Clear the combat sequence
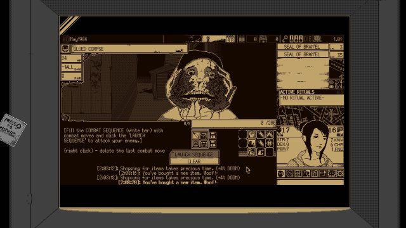Image resolution: width=406 pixels, height=228 pixels. [x=194, y=161]
